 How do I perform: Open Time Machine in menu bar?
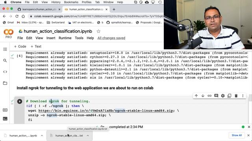pyautogui.click(x=160, y=2)
